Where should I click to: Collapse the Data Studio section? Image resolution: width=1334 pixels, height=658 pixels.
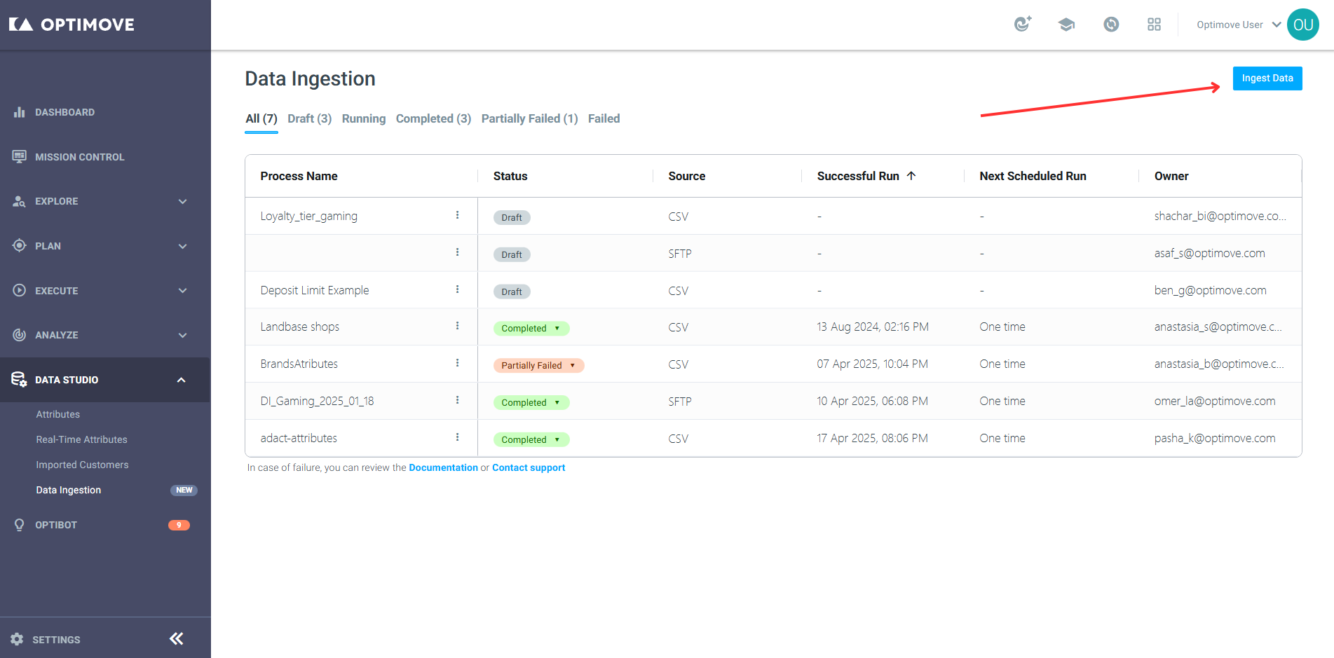pos(182,380)
